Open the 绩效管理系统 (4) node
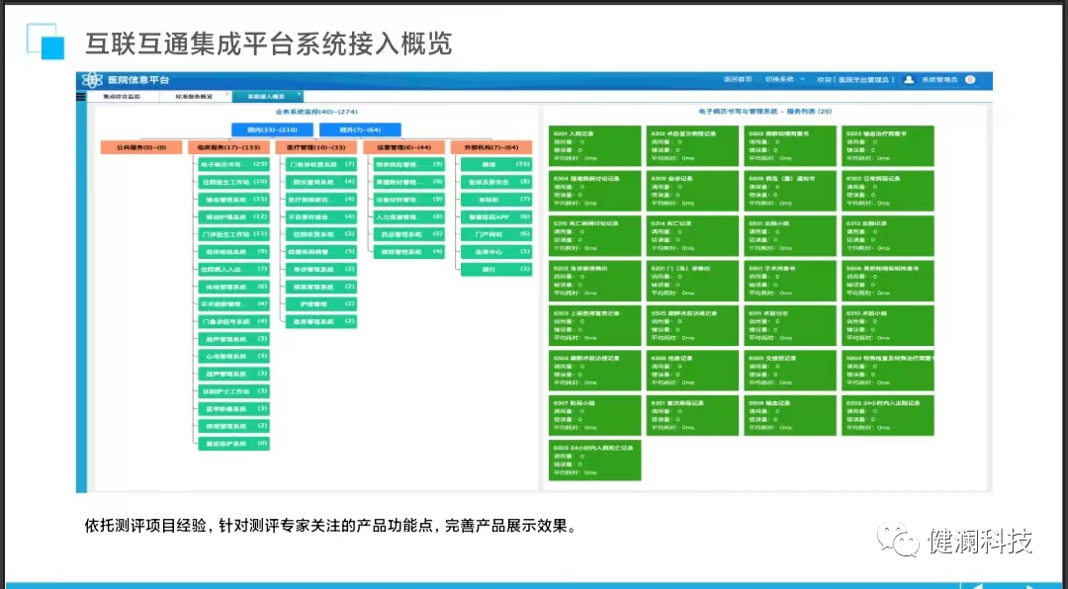This screenshot has height=589, width=1068. tap(408, 251)
